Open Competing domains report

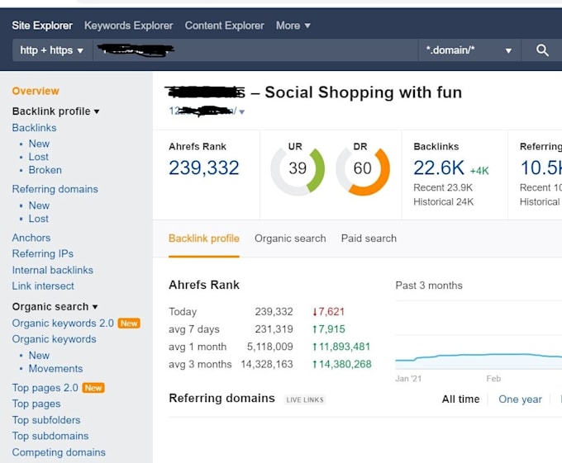tap(59, 452)
